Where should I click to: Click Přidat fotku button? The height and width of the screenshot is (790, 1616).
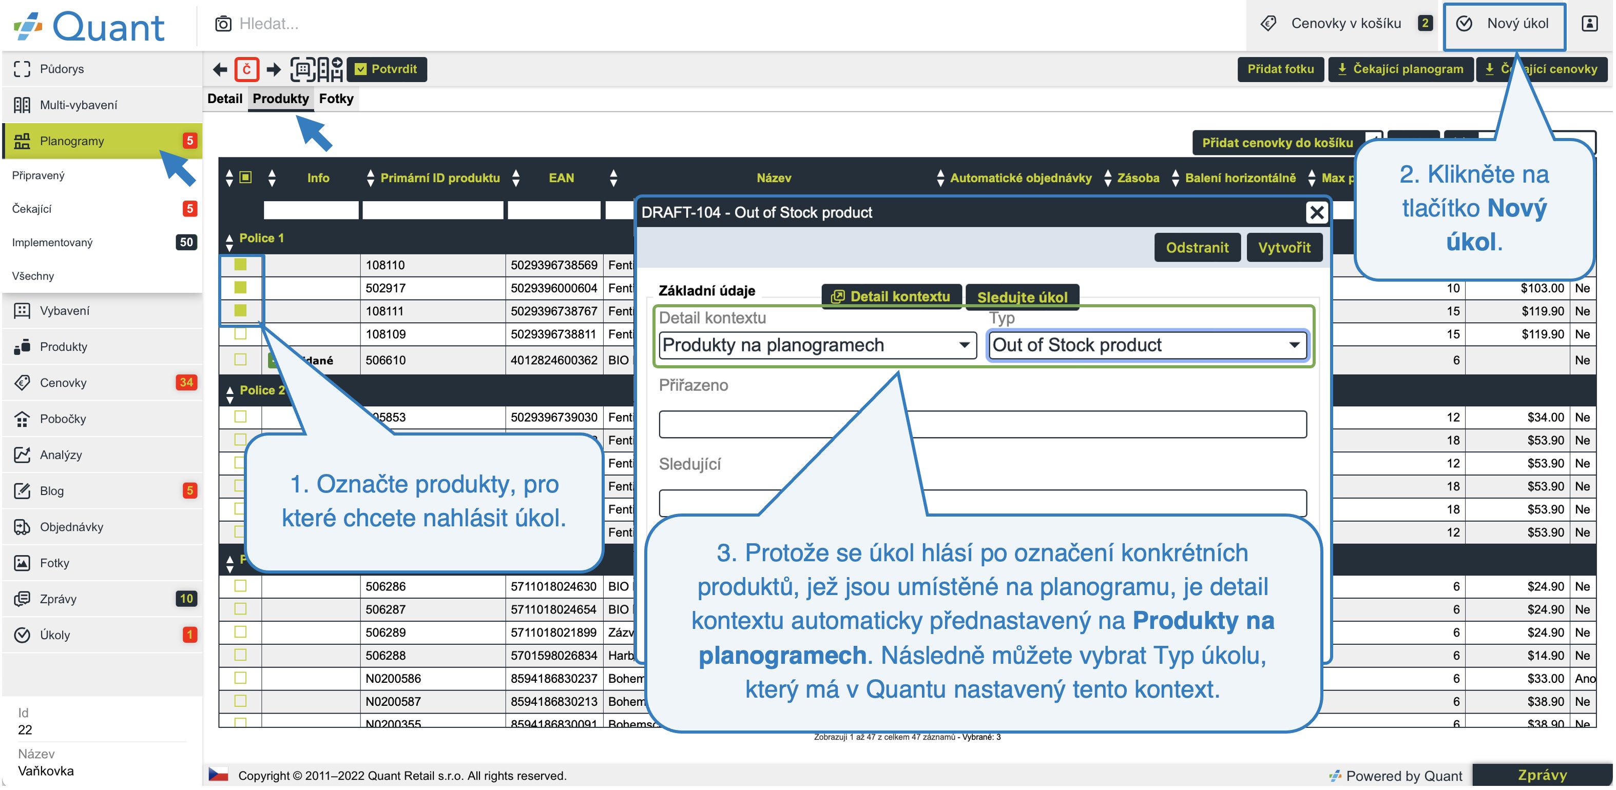(1280, 69)
